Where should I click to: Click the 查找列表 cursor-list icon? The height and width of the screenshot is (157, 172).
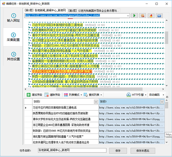point(85,95)
